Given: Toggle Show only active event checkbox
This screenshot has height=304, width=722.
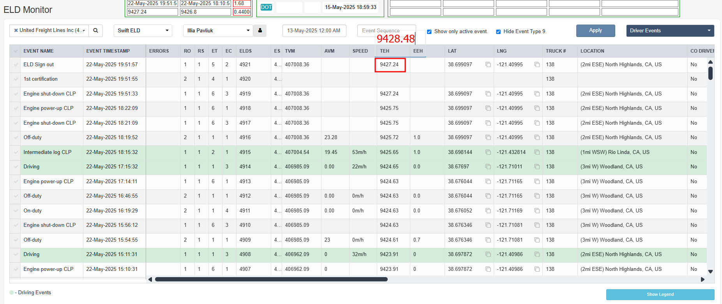Looking at the screenshot, I should coord(429,32).
